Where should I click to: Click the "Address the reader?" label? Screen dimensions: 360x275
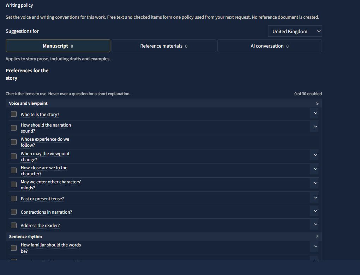pos(40,225)
